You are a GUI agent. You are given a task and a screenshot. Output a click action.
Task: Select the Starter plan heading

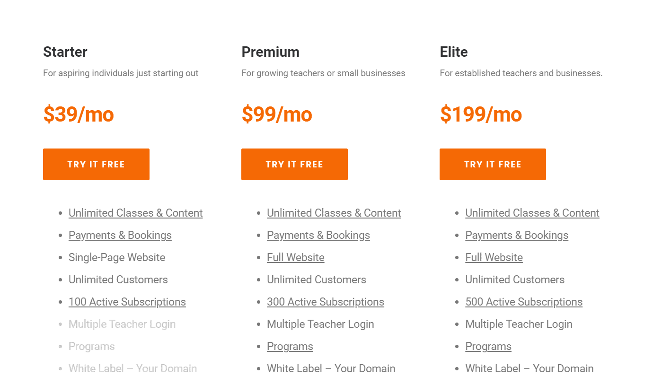65,52
